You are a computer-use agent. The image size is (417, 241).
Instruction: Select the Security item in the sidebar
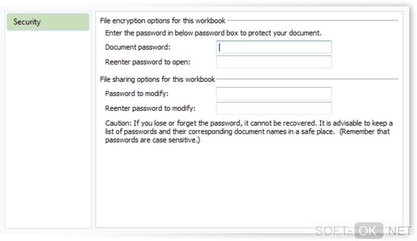[x=48, y=22]
